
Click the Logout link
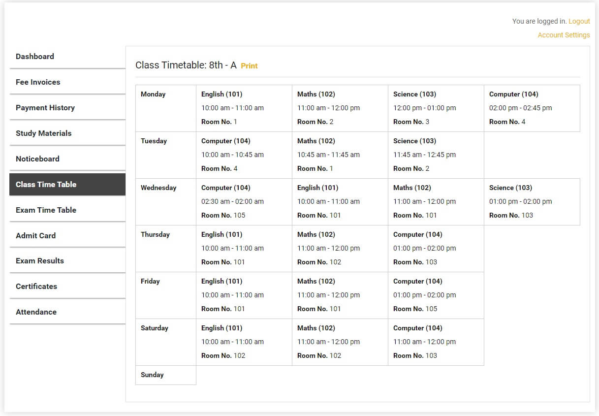click(579, 21)
